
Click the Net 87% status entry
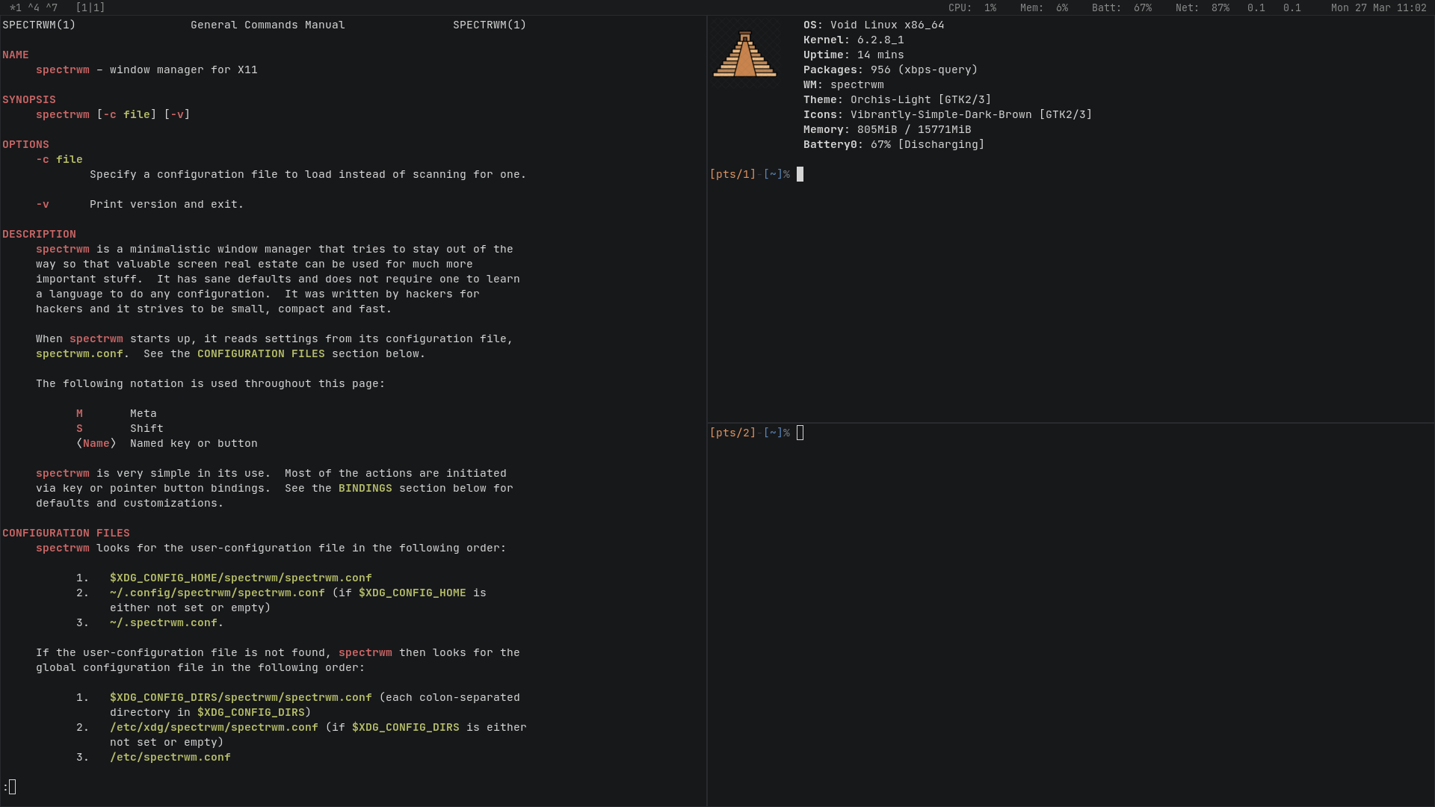click(1203, 7)
